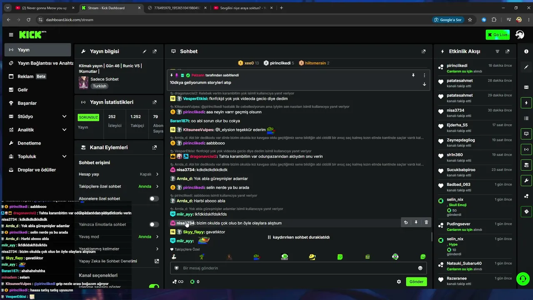Pop out the Yayın İstatistikleri panel
The height and width of the screenshot is (300, 533).
[x=154, y=102]
